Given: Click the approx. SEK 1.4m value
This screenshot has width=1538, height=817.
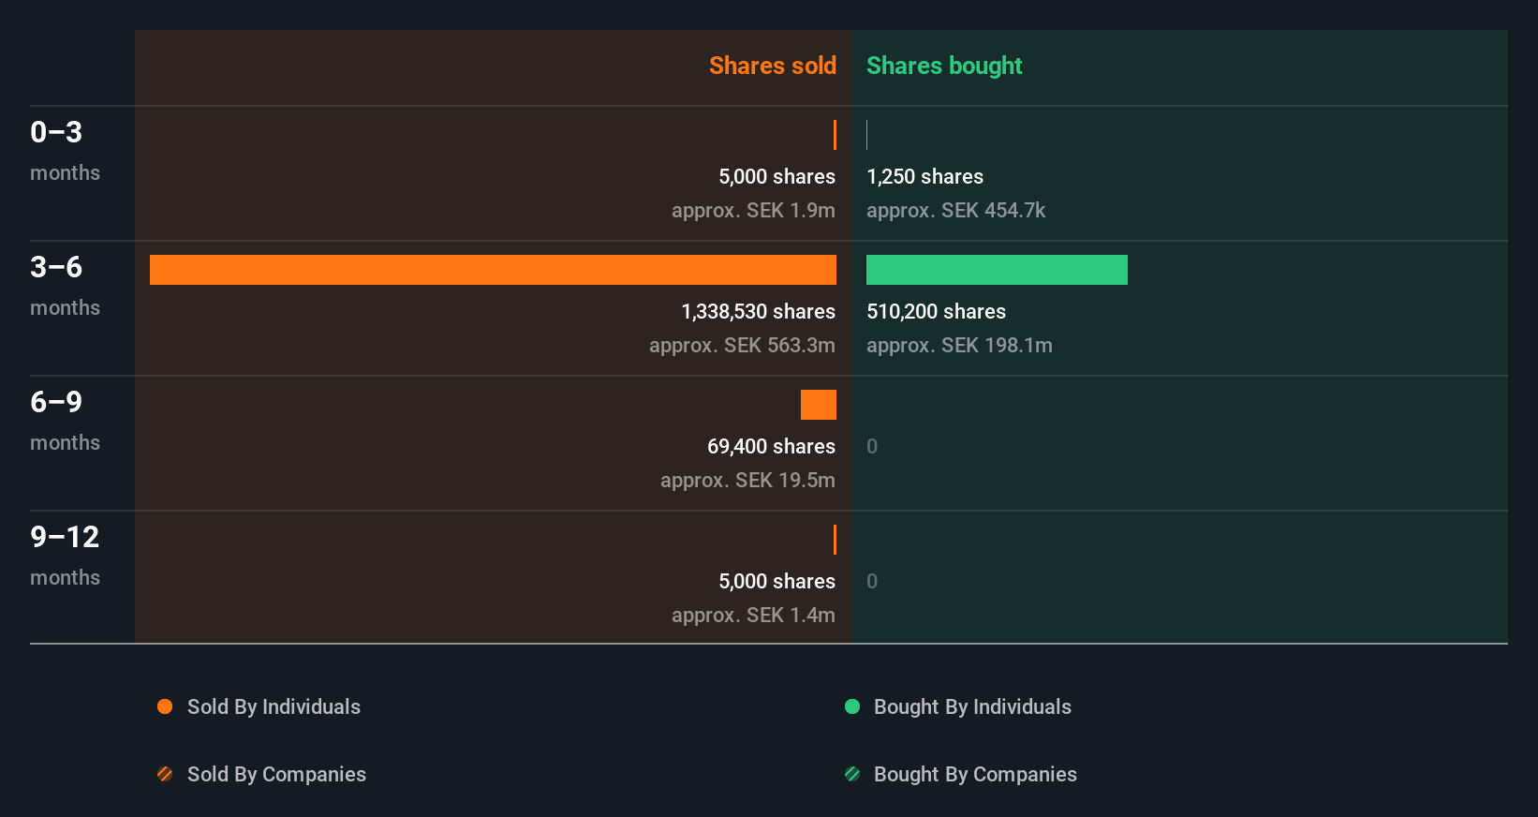Looking at the screenshot, I should pos(753,615).
